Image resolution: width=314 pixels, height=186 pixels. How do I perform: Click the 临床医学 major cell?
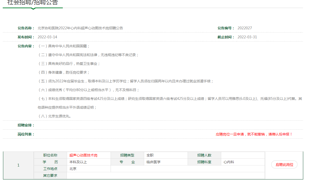click(x=166, y=162)
